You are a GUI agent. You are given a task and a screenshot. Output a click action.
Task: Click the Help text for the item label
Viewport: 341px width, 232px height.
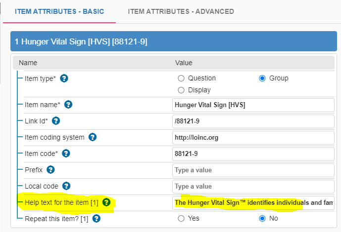61,202
